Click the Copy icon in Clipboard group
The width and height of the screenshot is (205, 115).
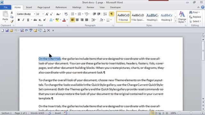pyautogui.click(x=12, y=17)
